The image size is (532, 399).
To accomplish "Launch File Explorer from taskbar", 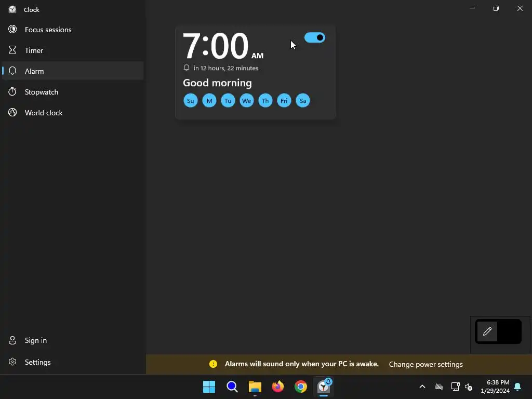I will 255,387.
